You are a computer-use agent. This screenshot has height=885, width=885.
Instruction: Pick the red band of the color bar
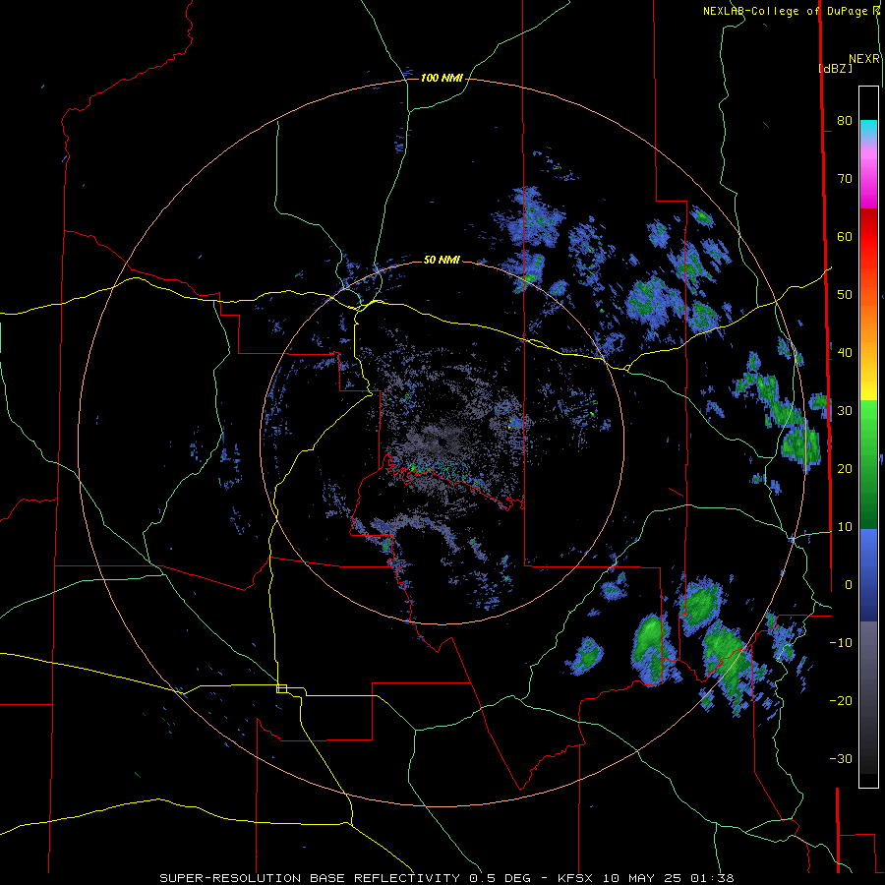point(868,237)
